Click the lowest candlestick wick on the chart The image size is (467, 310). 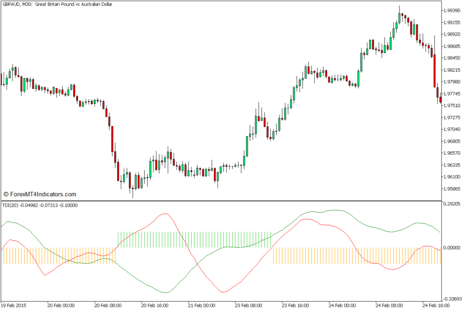tap(133, 195)
